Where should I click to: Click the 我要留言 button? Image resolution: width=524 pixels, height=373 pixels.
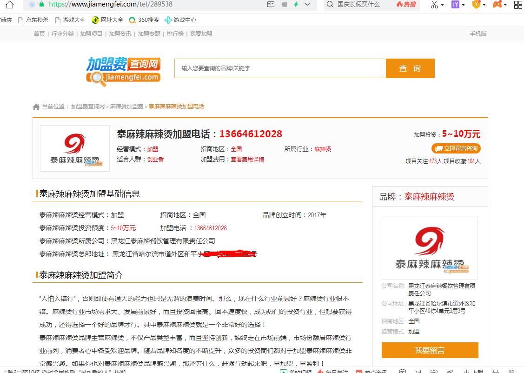click(x=430, y=350)
